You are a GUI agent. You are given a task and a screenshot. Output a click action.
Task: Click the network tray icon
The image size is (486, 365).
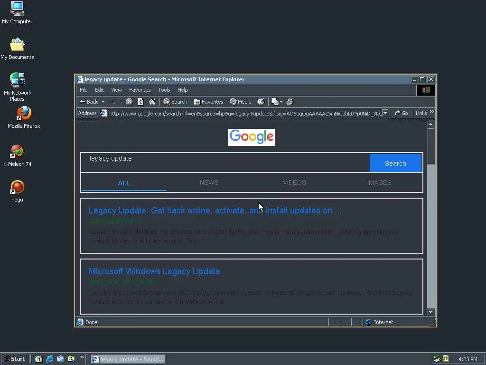tap(437, 359)
